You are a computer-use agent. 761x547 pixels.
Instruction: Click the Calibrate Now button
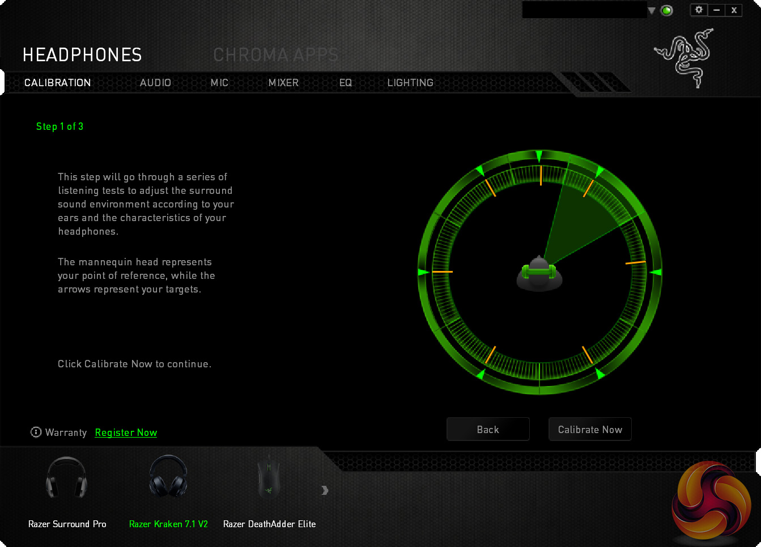point(590,429)
